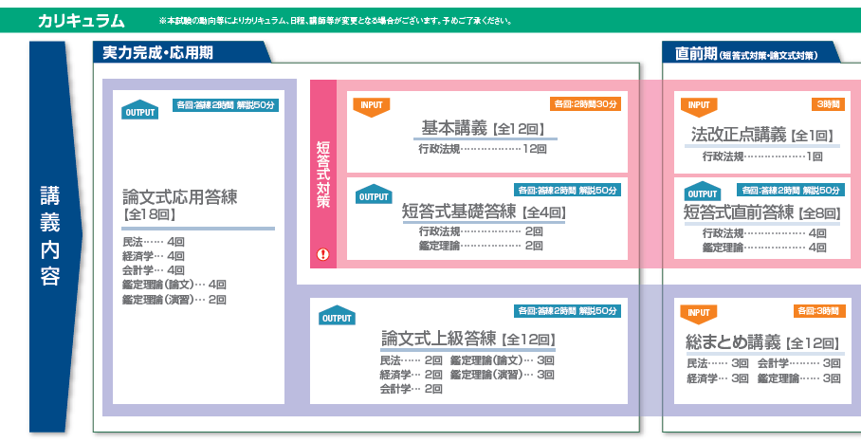The height and width of the screenshot is (442, 861).
Task: Click the INPUT badge above 法改正点講義
Action: (698, 105)
